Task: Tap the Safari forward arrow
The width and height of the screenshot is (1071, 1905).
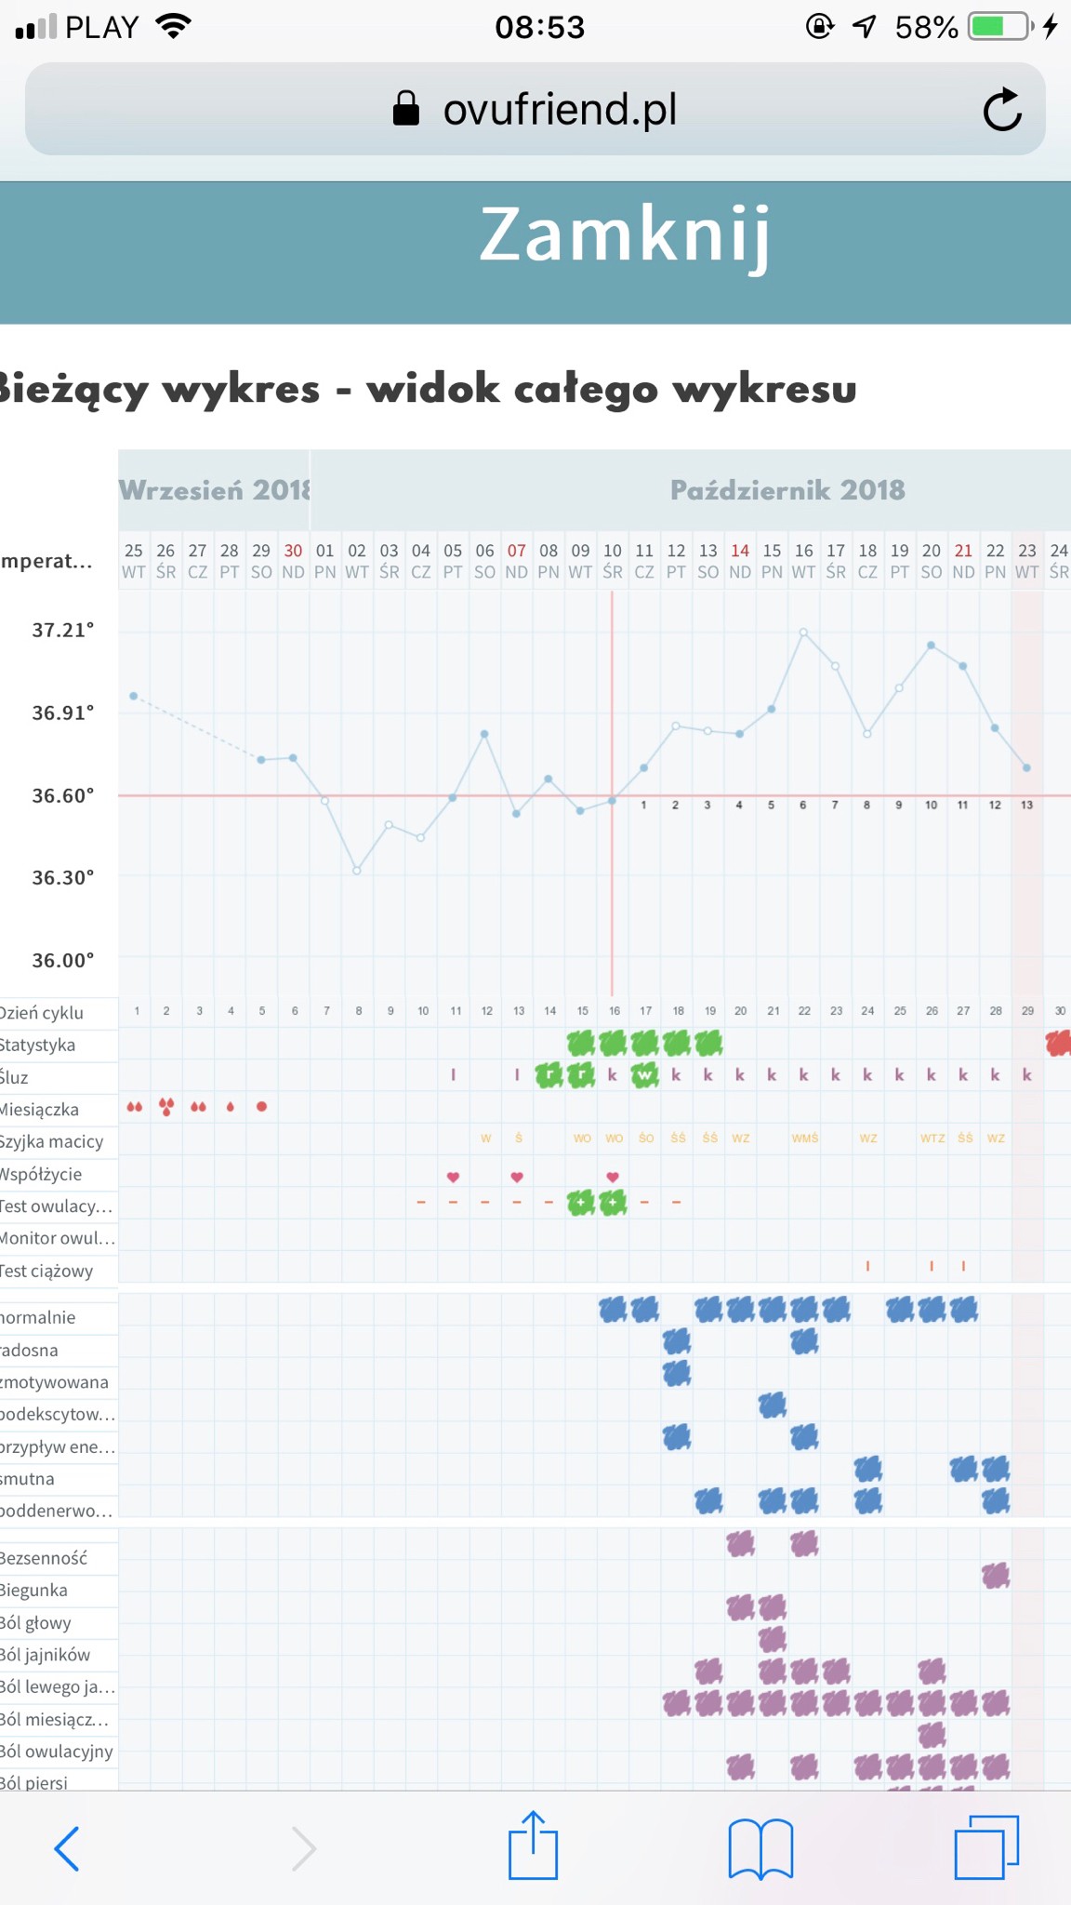Action: (x=303, y=1847)
